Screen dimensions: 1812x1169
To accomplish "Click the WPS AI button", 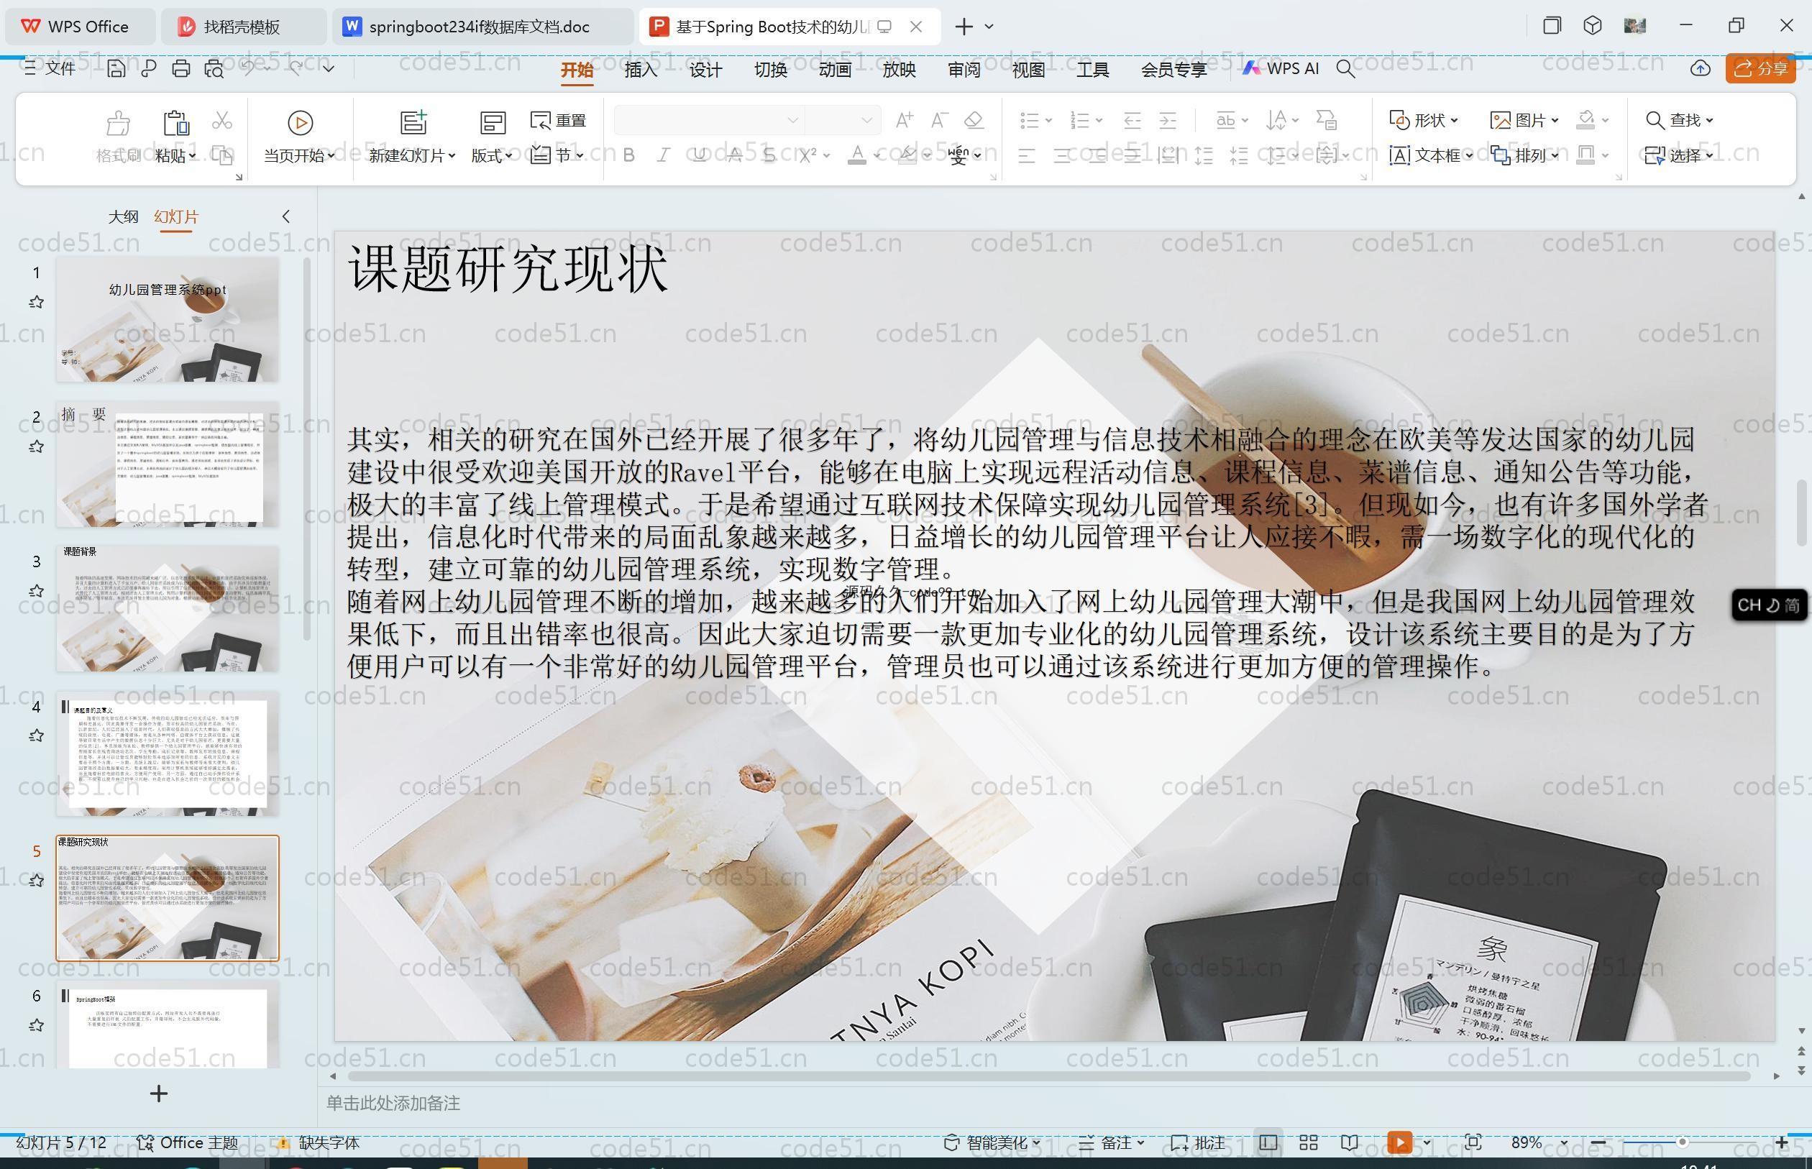I will click(1281, 69).
